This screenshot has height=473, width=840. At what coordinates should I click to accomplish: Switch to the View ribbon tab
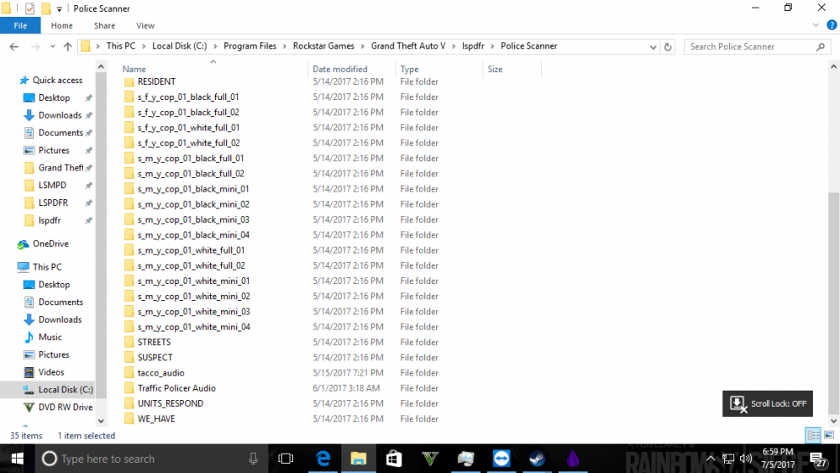pyautogui.click(x=145, y=26)
